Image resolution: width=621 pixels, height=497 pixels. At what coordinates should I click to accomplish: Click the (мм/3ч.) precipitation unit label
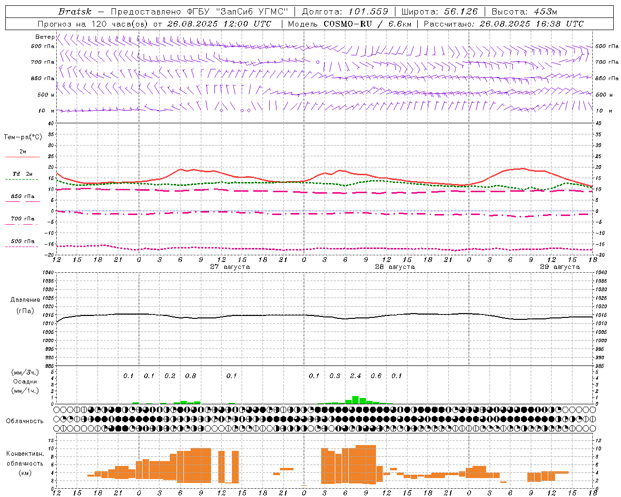point(25,372)
